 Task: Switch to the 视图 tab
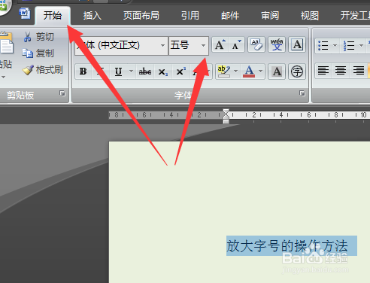[x=310, y=16]
